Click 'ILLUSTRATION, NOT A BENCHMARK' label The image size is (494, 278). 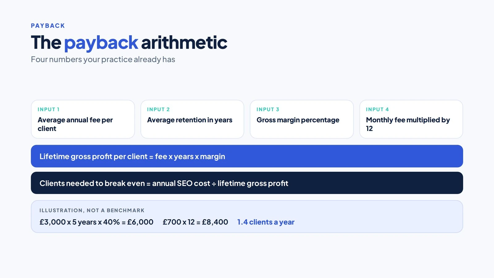(92, 210)
